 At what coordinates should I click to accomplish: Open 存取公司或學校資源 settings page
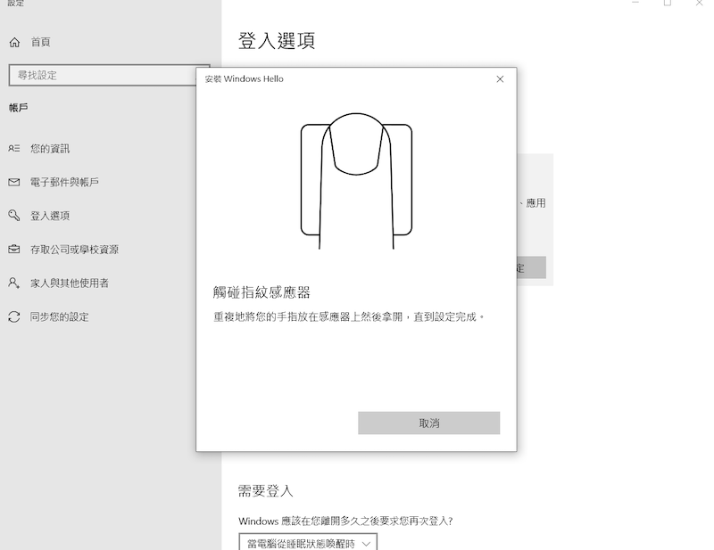click(x=75, y=250)
